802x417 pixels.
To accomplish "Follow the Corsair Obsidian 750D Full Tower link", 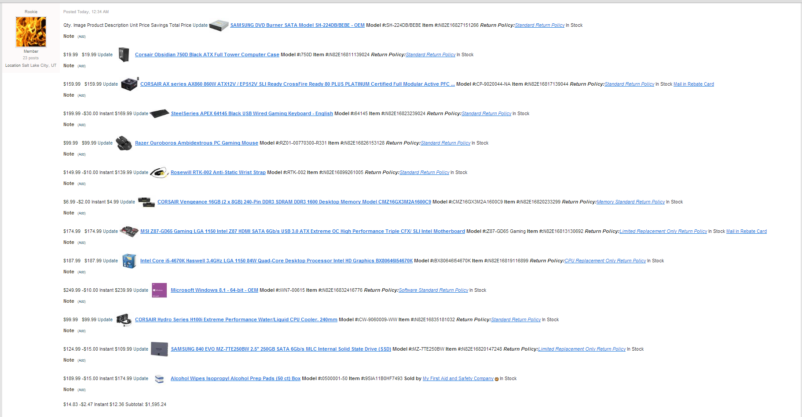I will pos(207,55).
